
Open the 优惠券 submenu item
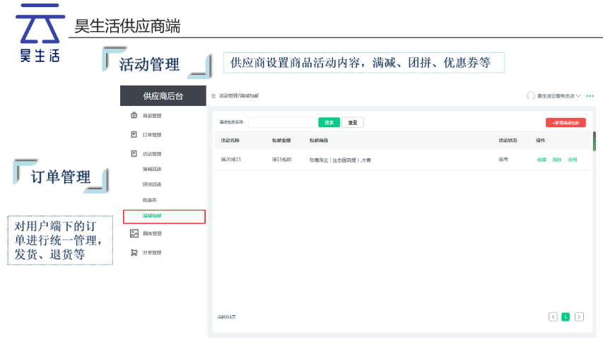coord(149,200)
